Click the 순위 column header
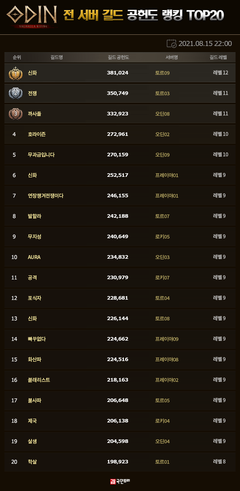 (17, 57)
